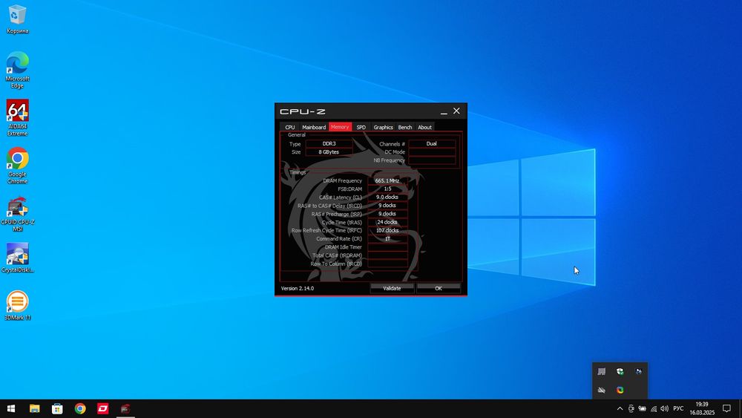This screenshot has height=418, width=742.
Task: Click the Show Desktop strip at taskbar end
Action: [x=740, y=408]
